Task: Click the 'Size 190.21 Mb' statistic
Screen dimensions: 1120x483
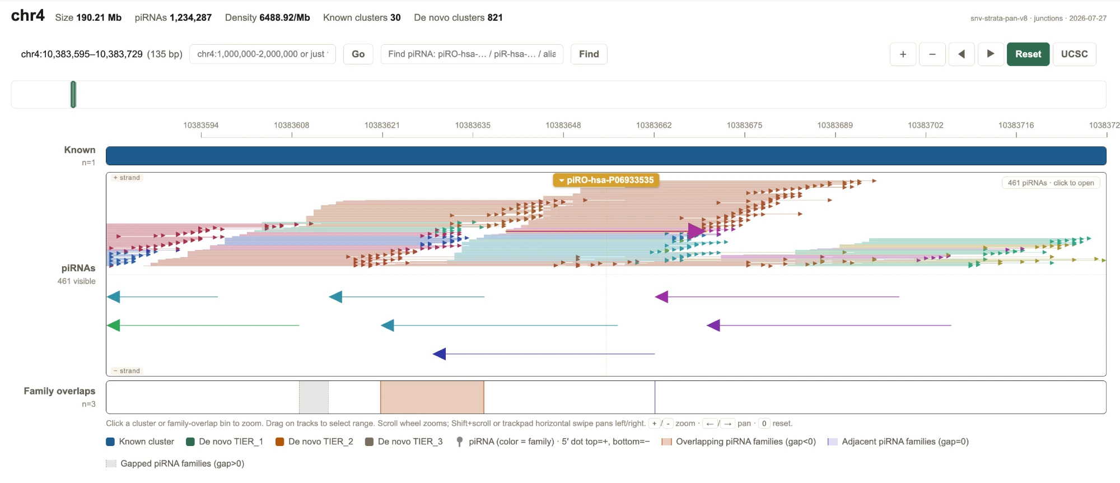Action: [x=88, y=17]
